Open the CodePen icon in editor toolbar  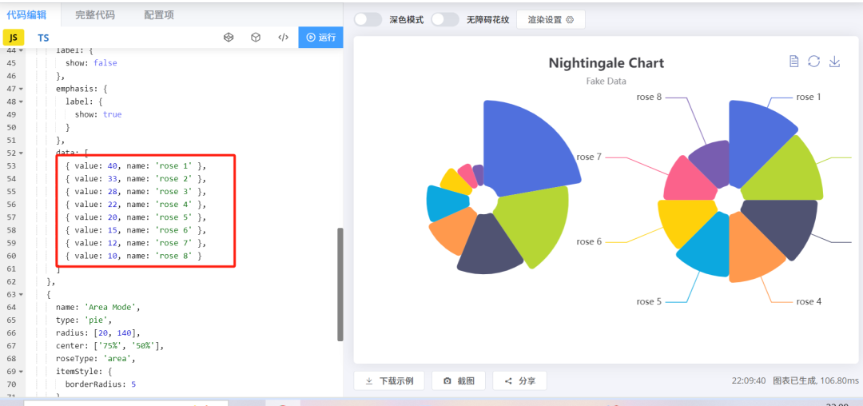pyautogui.click(x=229, y=38)
